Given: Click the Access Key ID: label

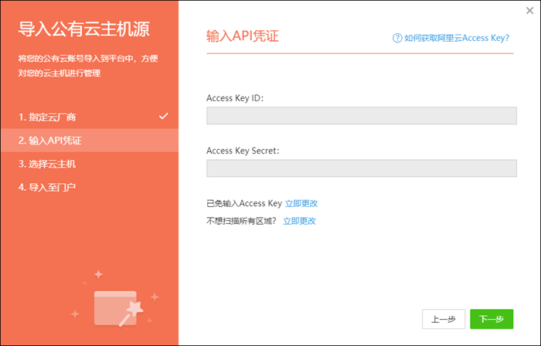Looking at the screenshot, I should 236,98.
